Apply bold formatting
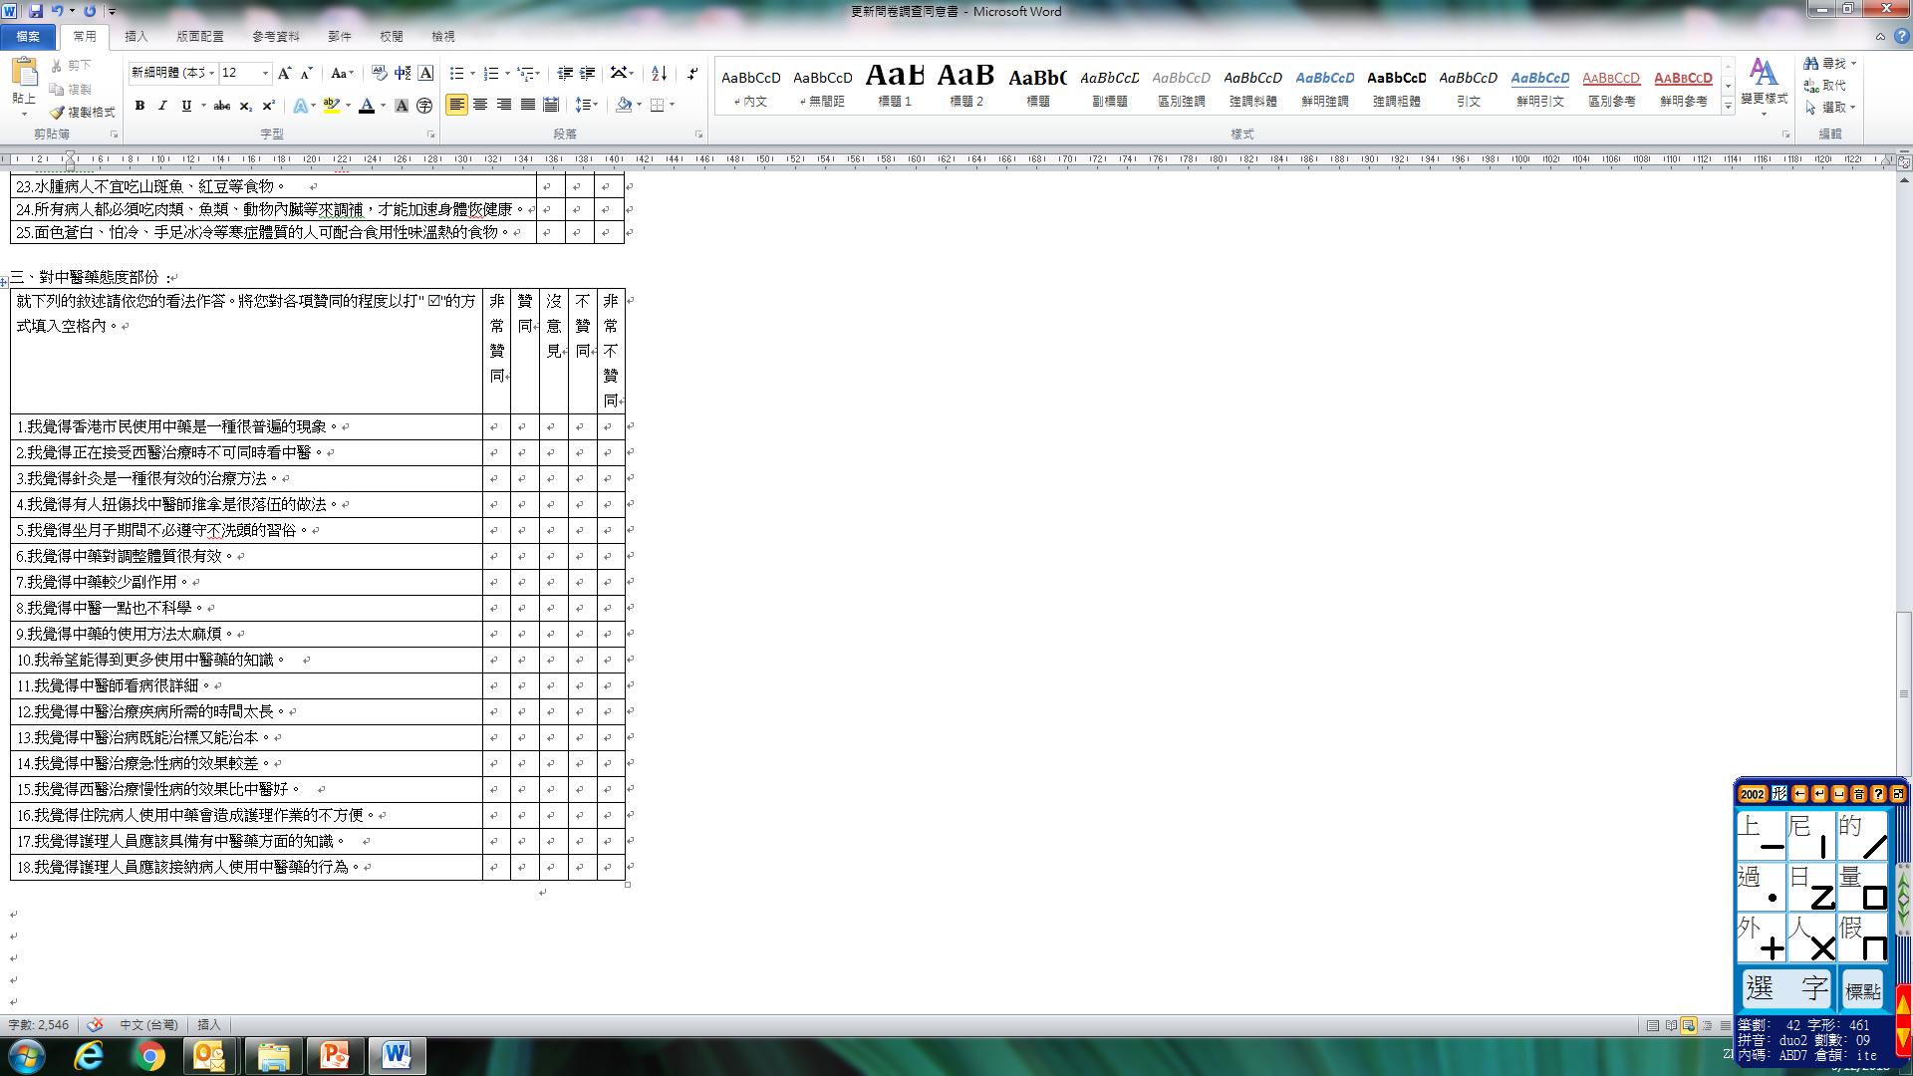Viewport: 1913px width, 1076px height. (139, 106)
